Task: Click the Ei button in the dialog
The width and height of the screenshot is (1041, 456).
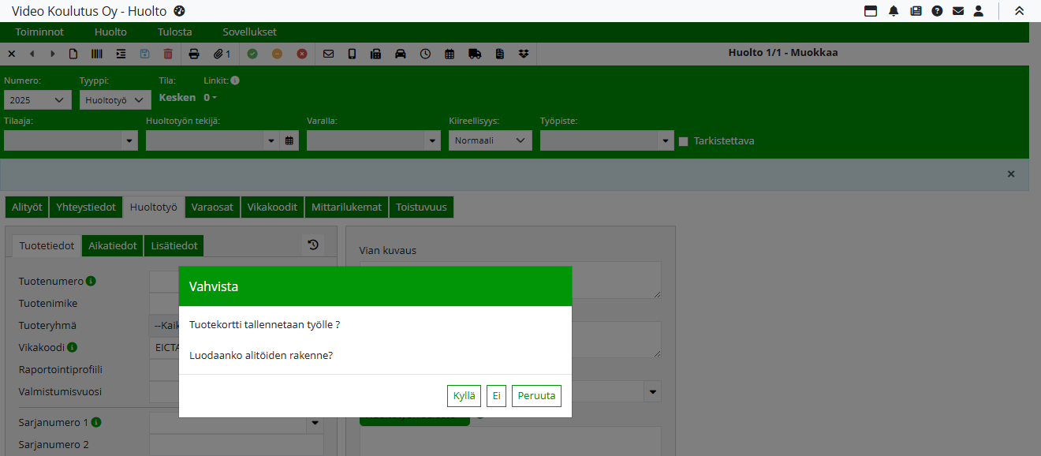Action: (496, 396)
